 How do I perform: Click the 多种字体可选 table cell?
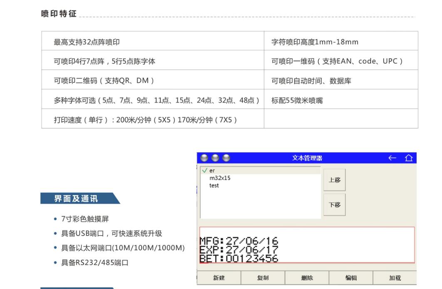[x=153, y=99]
